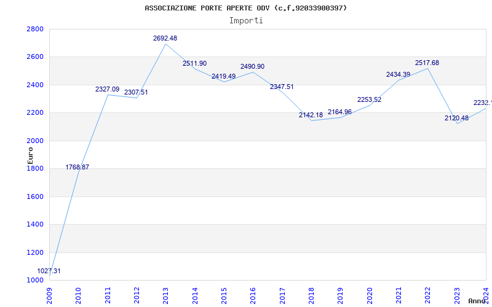
Task: Click the x-axis year label 2011
Action: coord(108,296)
